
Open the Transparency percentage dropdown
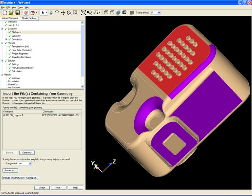[x=159, y=13]
